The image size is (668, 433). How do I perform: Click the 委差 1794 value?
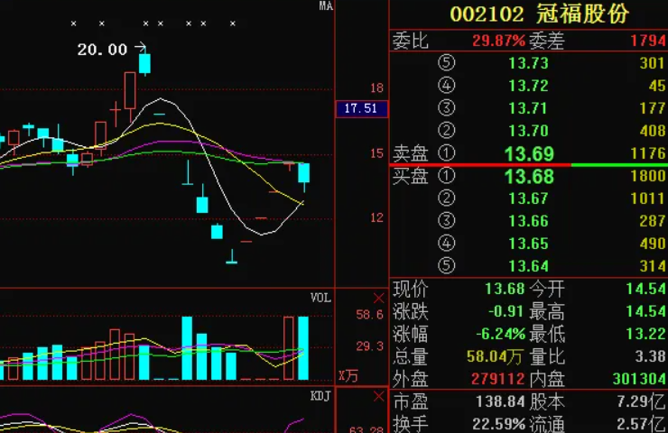pyautogui.click(x=648, y=41)
